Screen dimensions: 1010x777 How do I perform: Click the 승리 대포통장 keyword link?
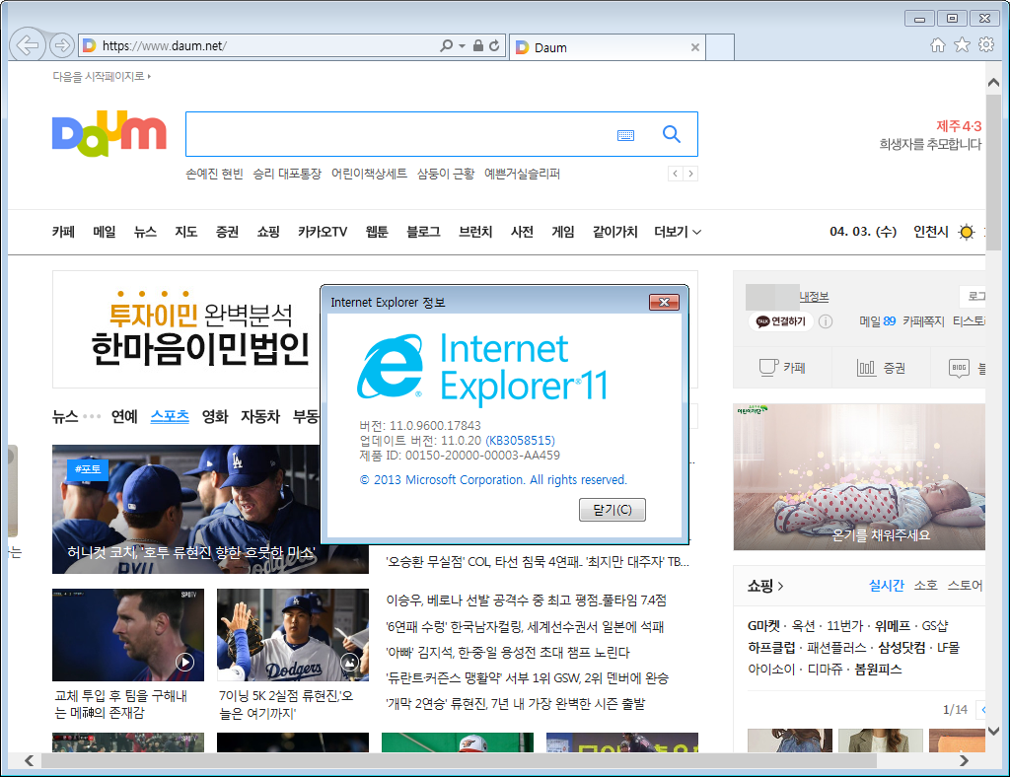click(x=287, y=174)
